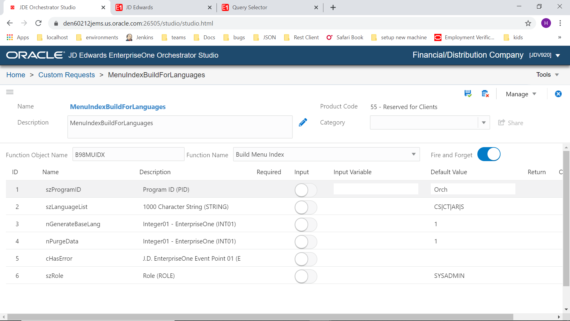View site security lock icon
The image size is (570, 321).
pos(56,23)
